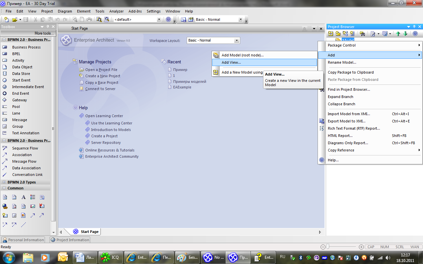Open the Analyzer menu
This screenshot has width=423, height=264.
[x=116, y=11]
